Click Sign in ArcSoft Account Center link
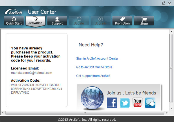 click(x=97, y=58)
